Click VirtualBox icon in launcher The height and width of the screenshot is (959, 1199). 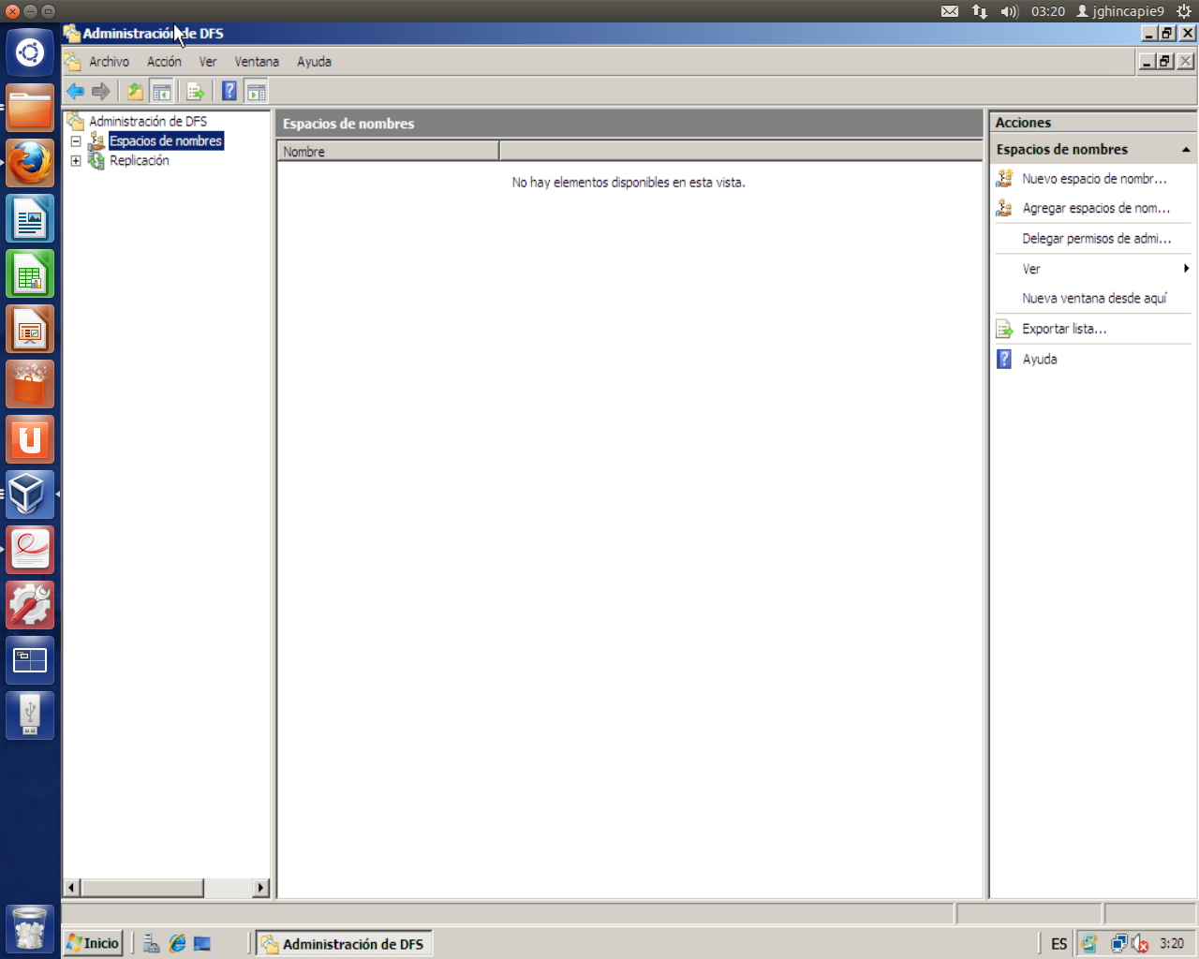point(30,494)
